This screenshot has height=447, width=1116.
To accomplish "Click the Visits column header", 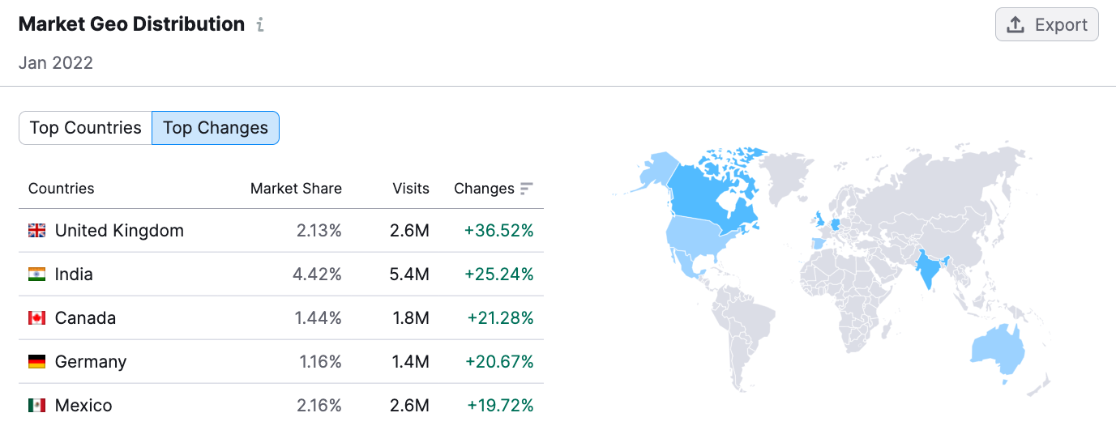I will coord(411,189).
